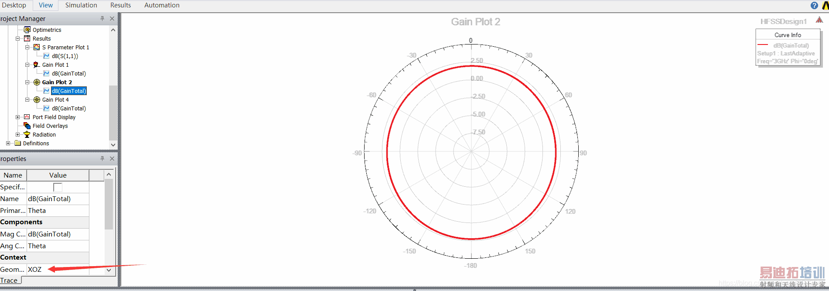Collapse the Gain Plot 1 node

(x=27, y=65)
